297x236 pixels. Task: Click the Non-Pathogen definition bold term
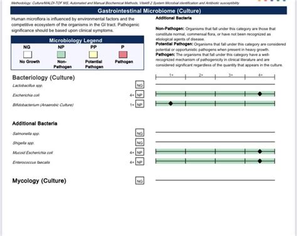170,29
